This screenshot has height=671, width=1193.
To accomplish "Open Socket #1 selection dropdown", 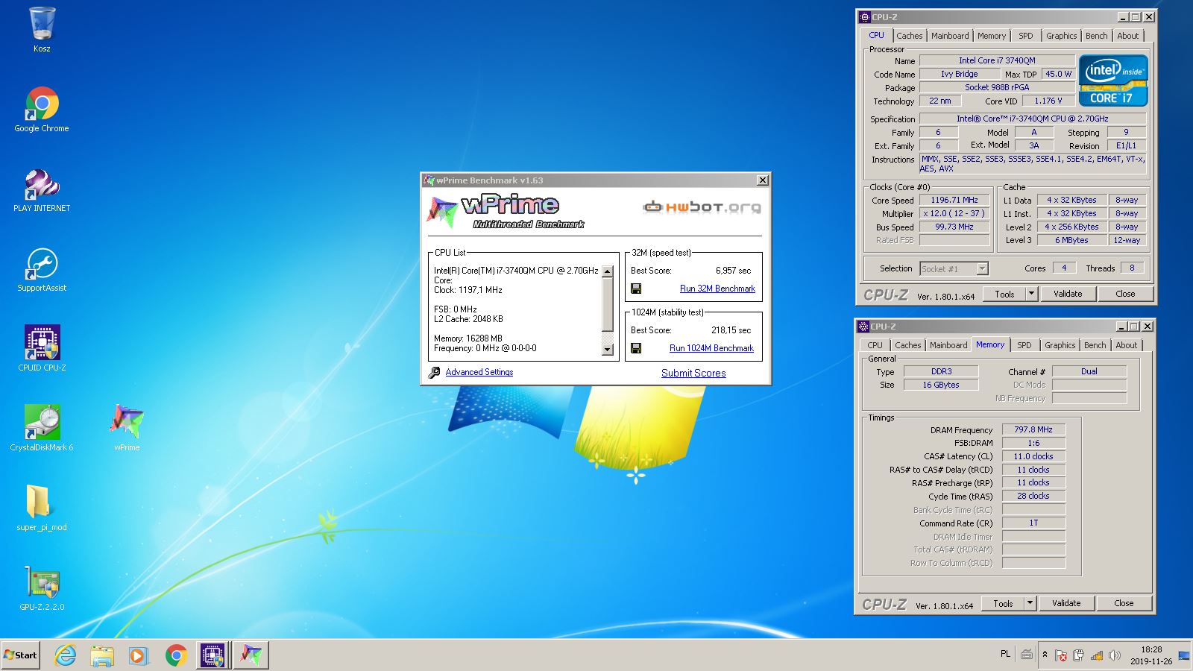I will point(954,269).
